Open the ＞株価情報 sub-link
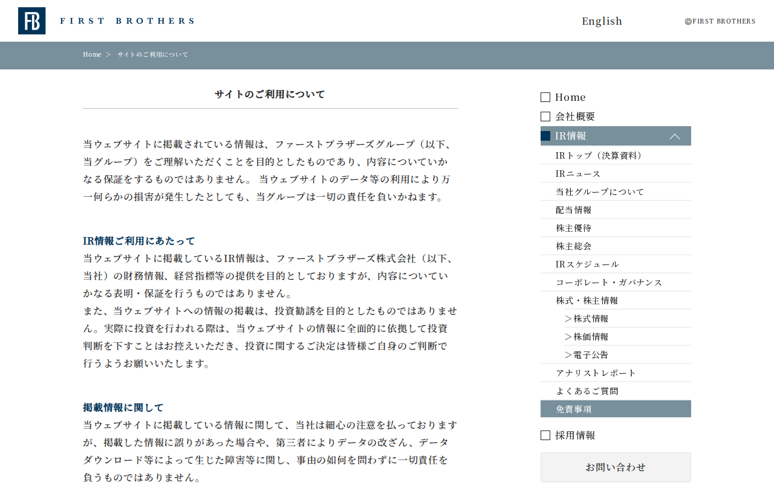 pyautogui.click(x=628, y=336)
